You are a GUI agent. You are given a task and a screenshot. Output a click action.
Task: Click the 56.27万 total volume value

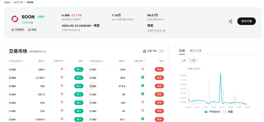(153, 15)
